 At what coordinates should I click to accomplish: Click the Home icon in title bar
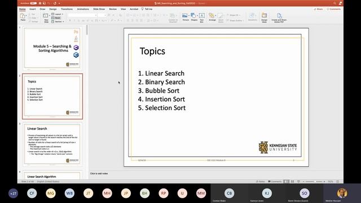[40, 3]
